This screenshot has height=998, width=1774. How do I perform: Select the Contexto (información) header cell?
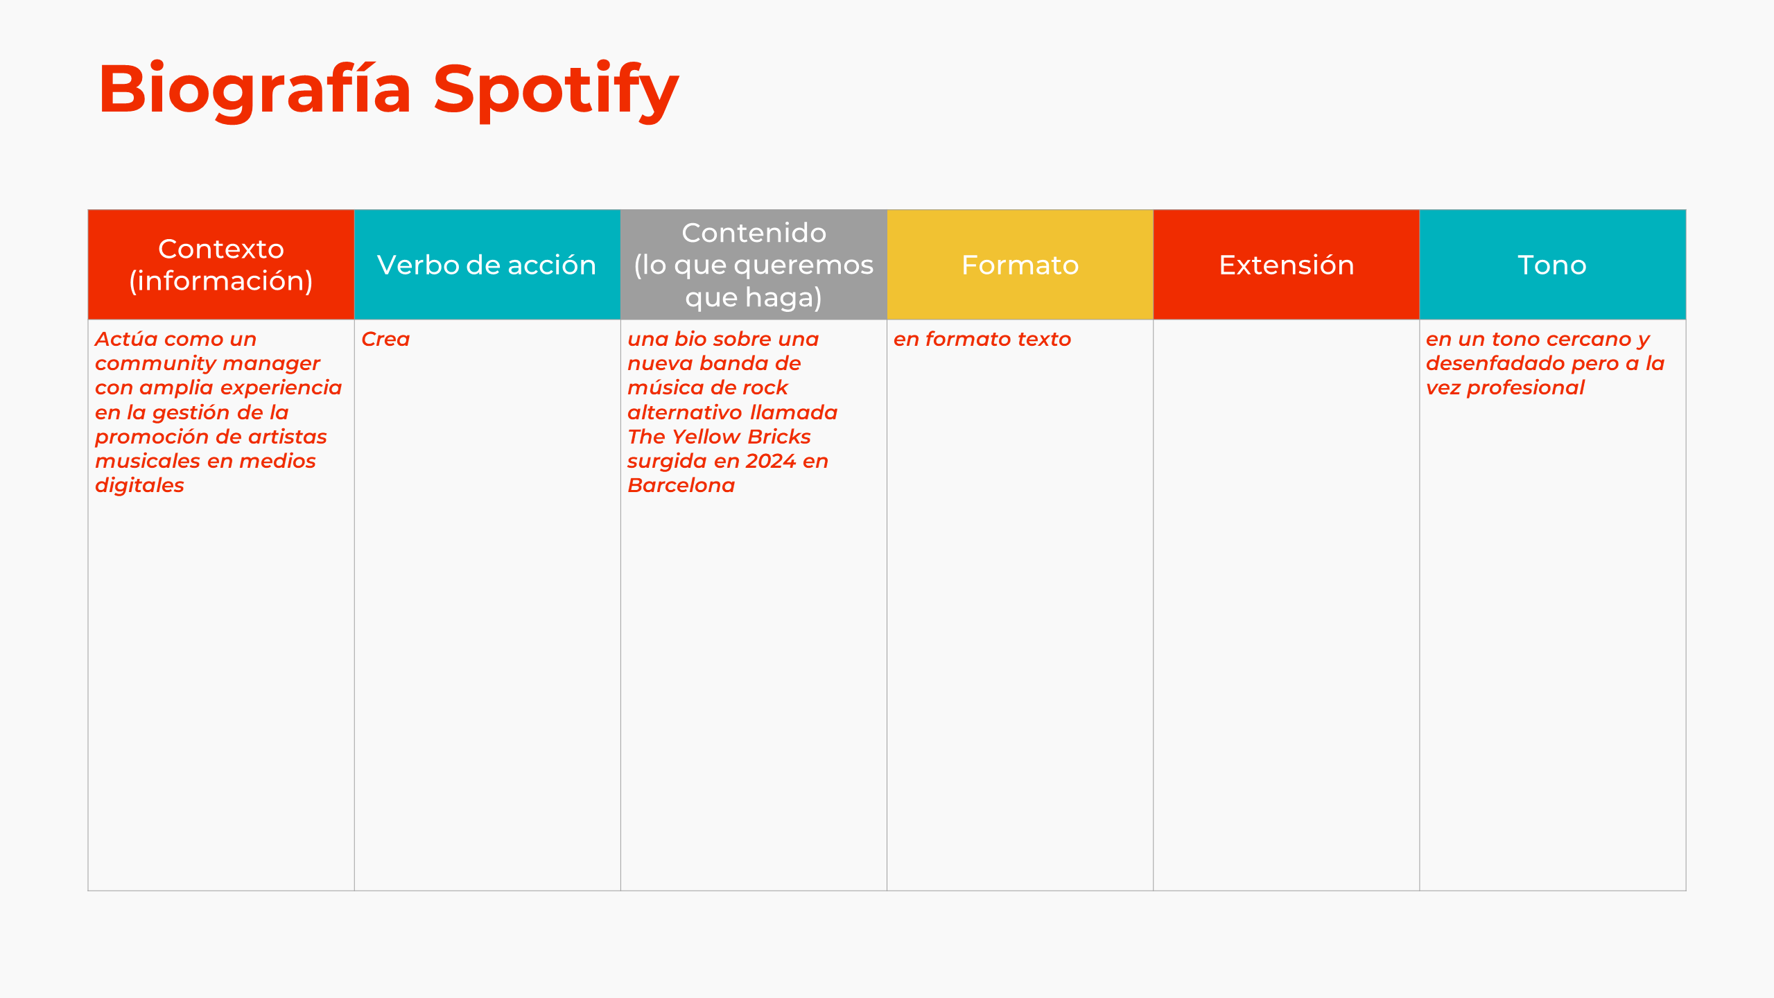click(x=220, y=265)
